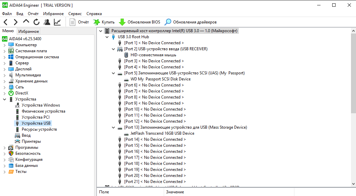The width and height of the screenshot is (356, 196).
Task: Open the user silhouette toolbar icon
Action: pos(47,22)
